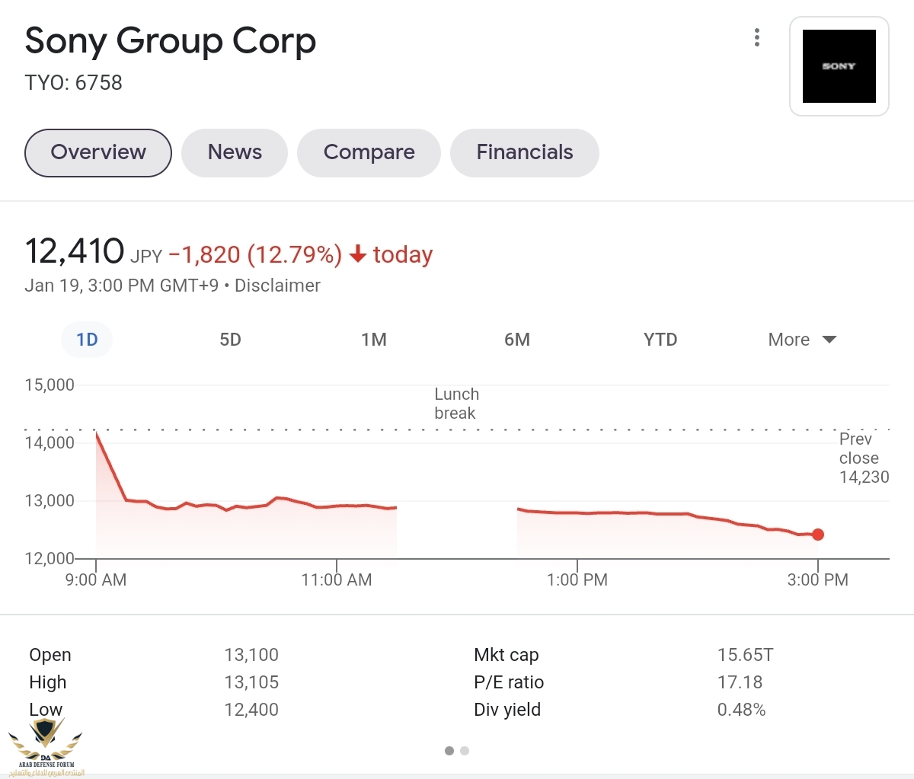Click the Lunch break chart label

(x=456, y=404)
